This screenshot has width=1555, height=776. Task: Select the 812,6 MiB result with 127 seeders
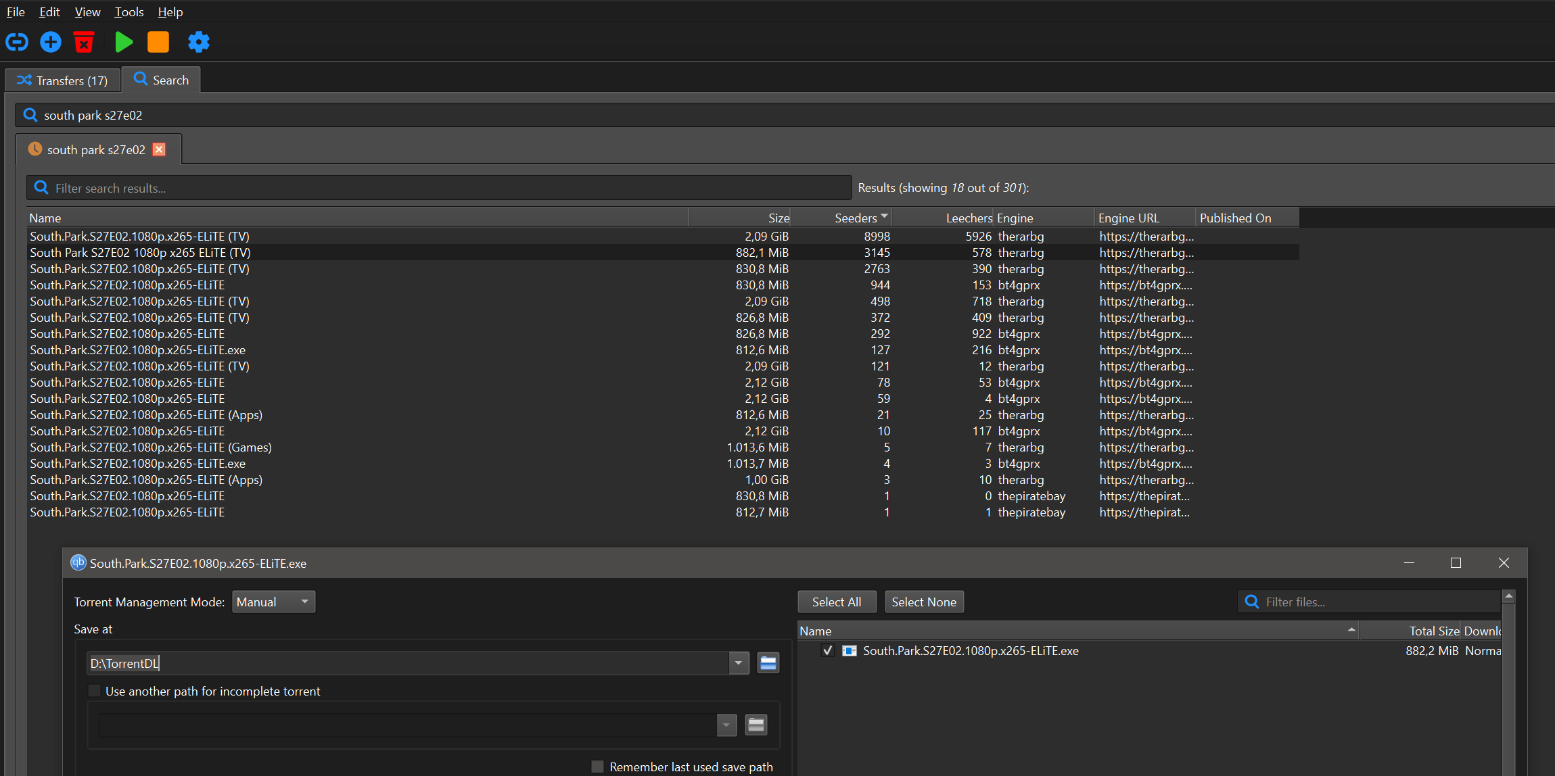tap(663, 350)
